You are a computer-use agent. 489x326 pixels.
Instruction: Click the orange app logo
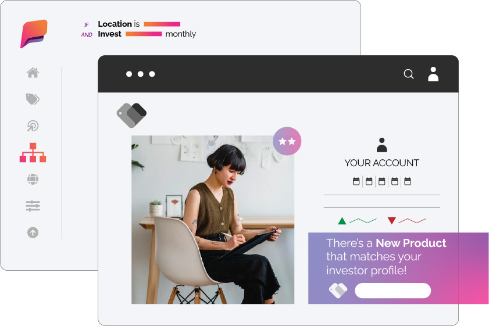point(34,34)
